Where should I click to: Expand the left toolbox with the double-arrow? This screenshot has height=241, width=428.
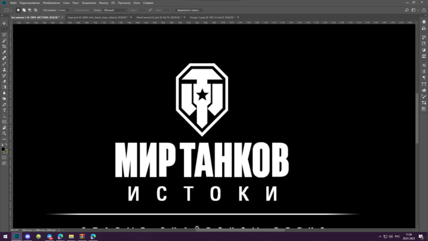[x=3, y=15]
